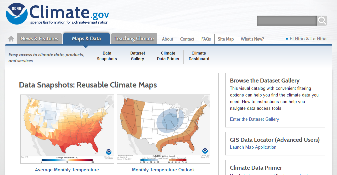Click the Enter the Dataset Gallery link
The image size is (337, 175).
pyautogui.click(x=254, y=119)
